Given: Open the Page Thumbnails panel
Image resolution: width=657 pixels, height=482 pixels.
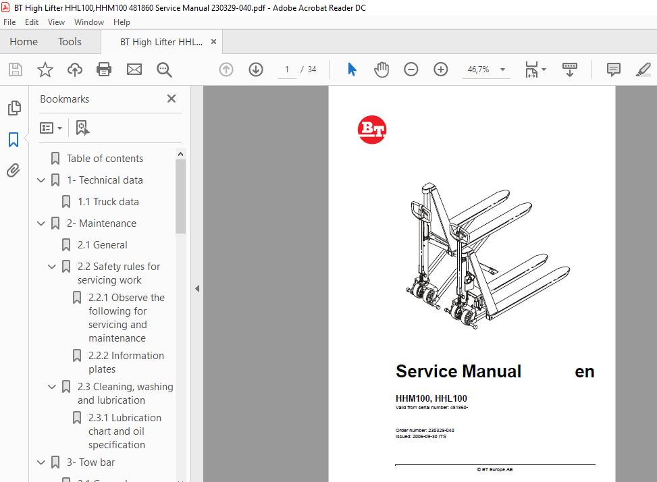Looking at the screenshot, I should (x=14, y=107).
